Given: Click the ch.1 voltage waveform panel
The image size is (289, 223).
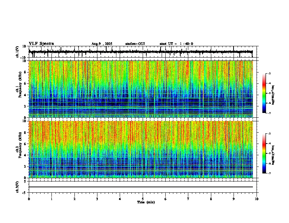Looking at the screenshot, I should click(143, 52).
